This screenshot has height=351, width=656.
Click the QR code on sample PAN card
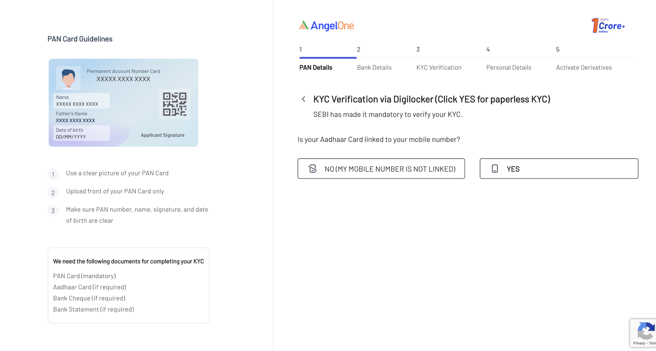click(175, 104)
